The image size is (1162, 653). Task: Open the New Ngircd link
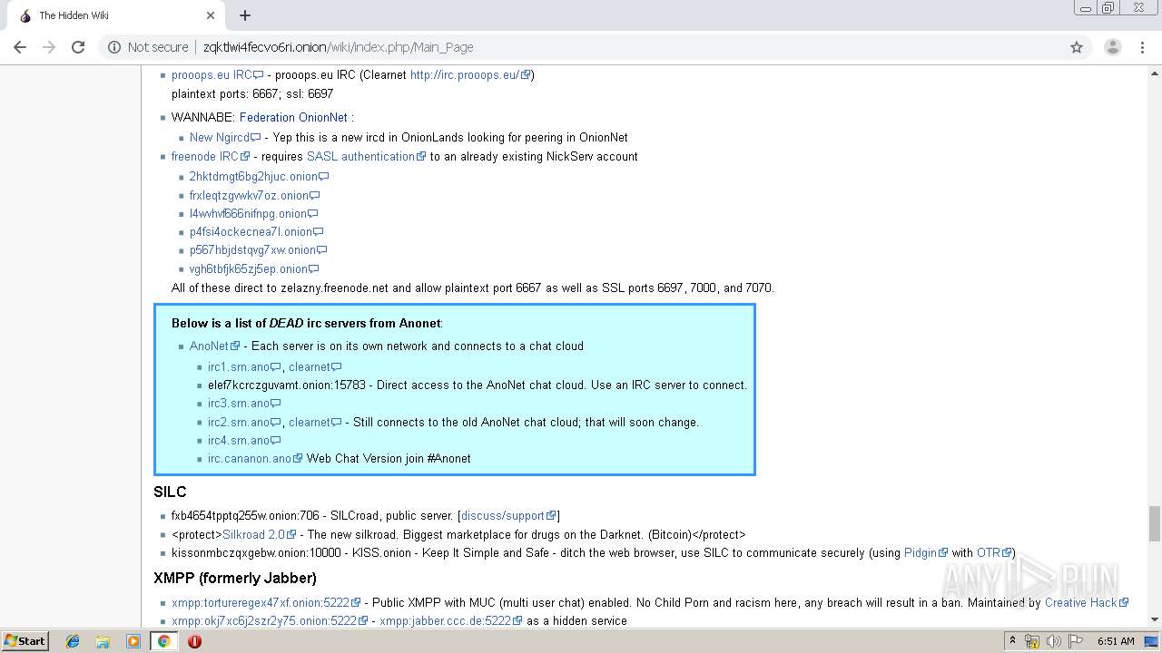224,137
